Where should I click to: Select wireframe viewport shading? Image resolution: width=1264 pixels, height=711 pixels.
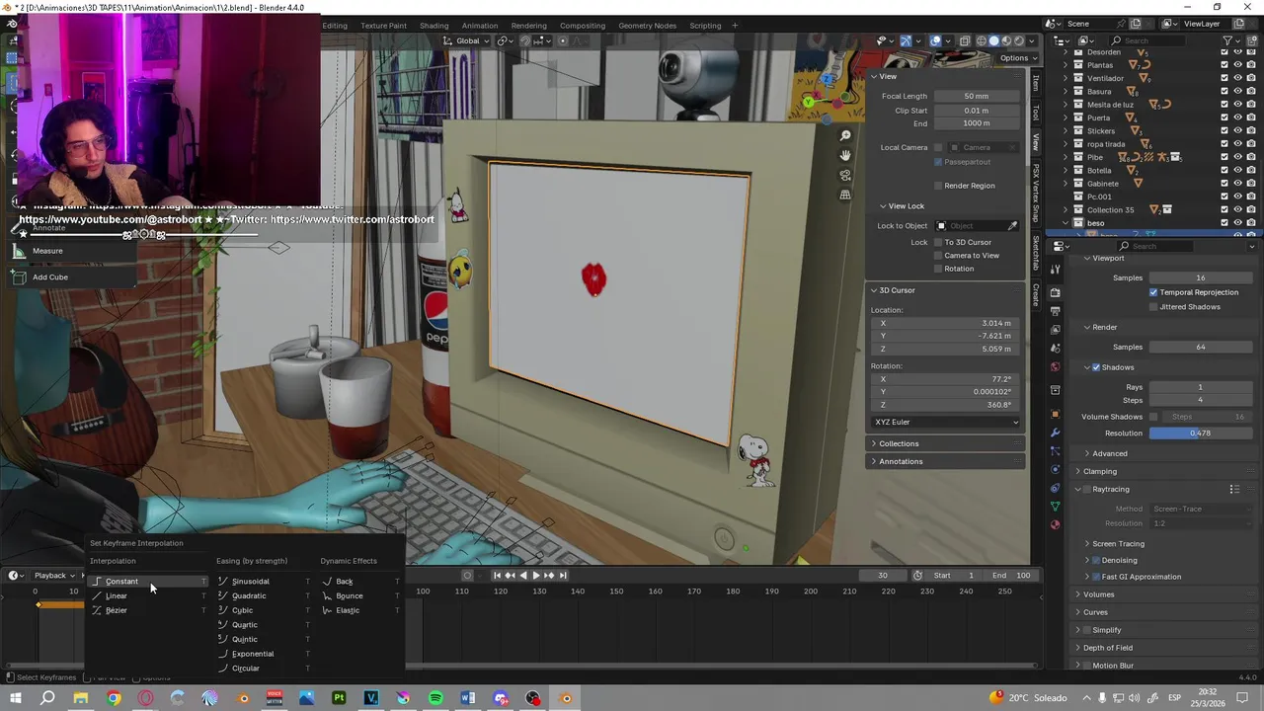(982, 40)
